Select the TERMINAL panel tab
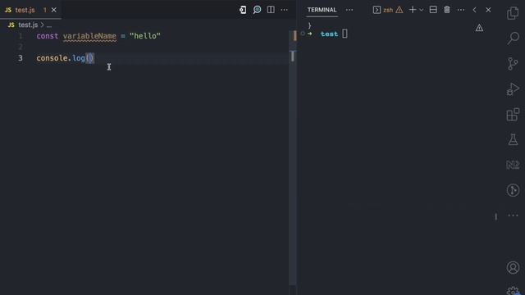Image resolution: width=525 pixels, height=295 pixels. click(x=322, y=10)
